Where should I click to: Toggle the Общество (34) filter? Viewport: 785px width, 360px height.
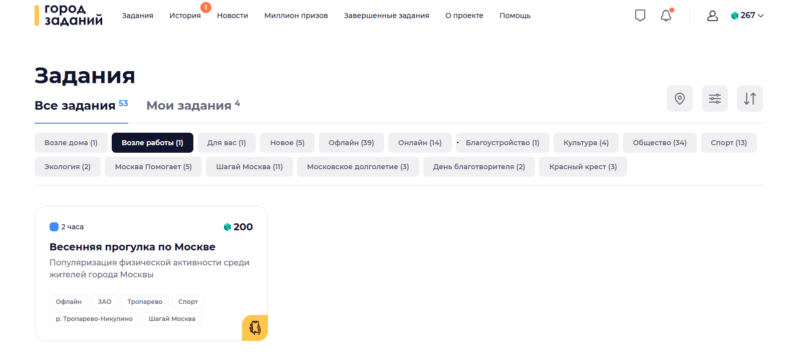pyautogui.click(x=660, y=143)
